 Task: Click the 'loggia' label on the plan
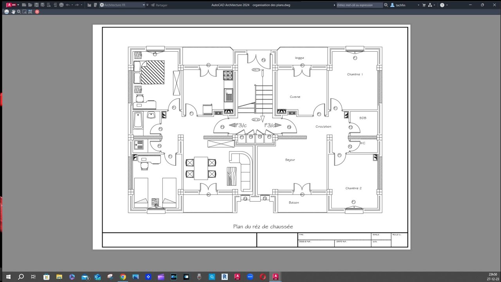pos(299,58)
